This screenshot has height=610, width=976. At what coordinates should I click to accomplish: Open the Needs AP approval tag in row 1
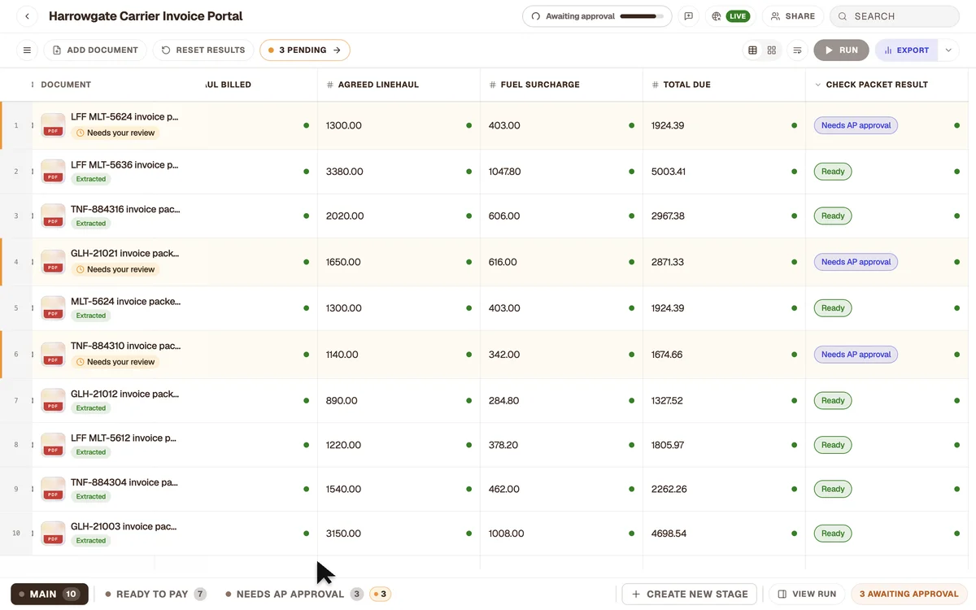tap(856, 125)
